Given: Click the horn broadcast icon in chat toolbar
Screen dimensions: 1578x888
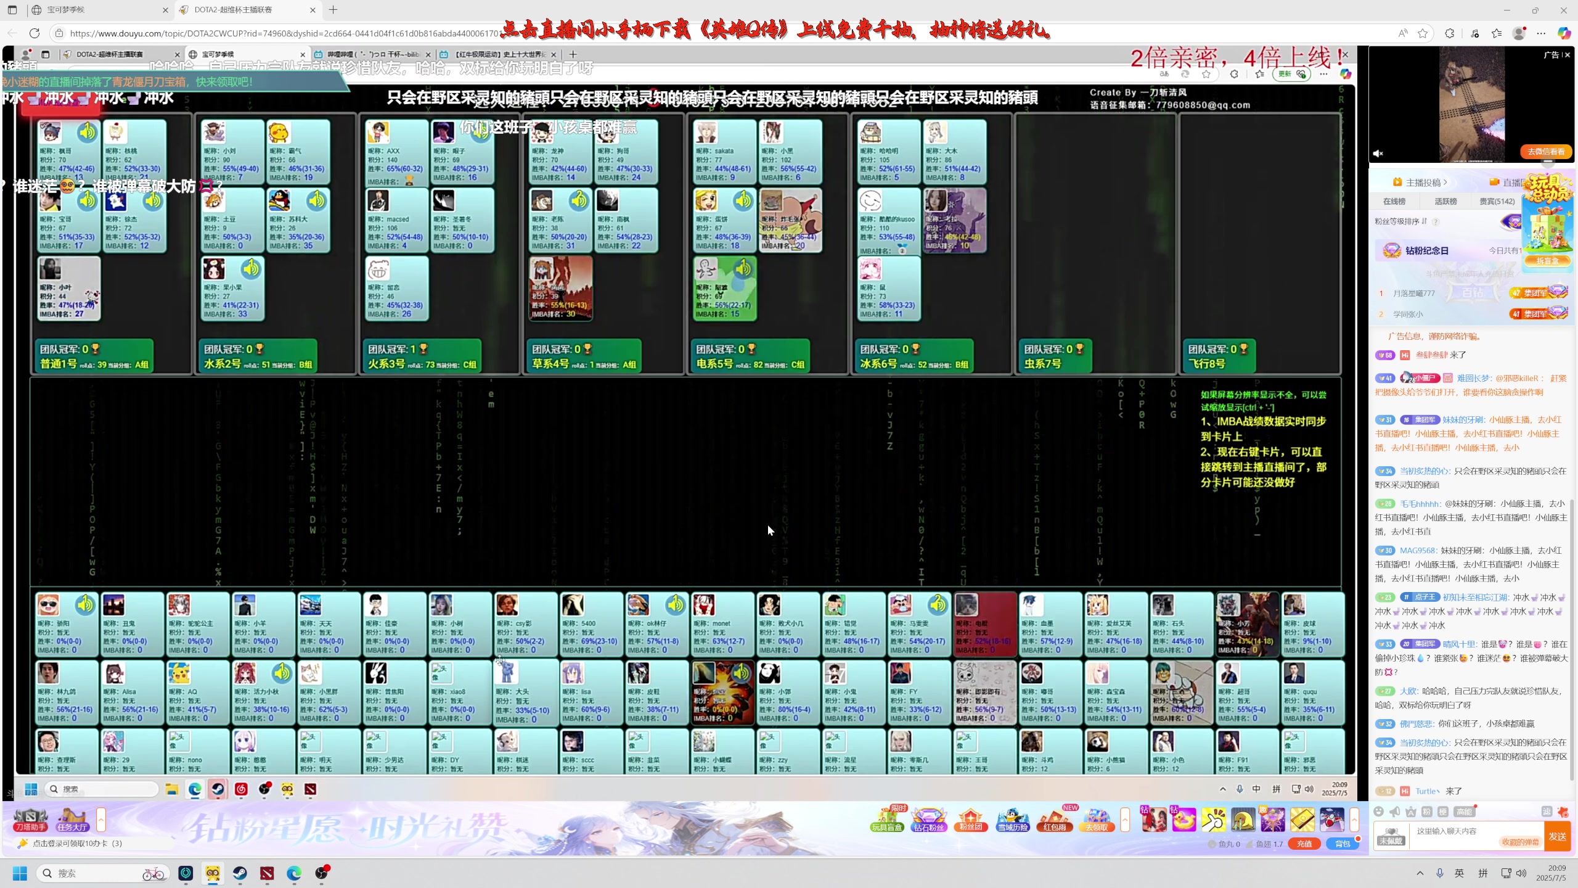Looking at the screenshot, I should (1395, 812).
